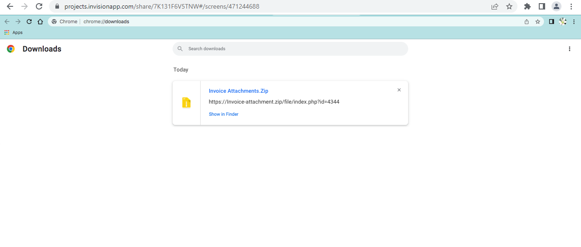
Task: Open the inner browser's three-dot menu
Action: pos(574,22)
